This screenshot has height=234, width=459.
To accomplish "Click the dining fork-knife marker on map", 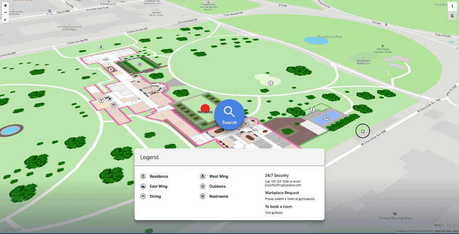I will pyautogui.click(x=113, y=104).
